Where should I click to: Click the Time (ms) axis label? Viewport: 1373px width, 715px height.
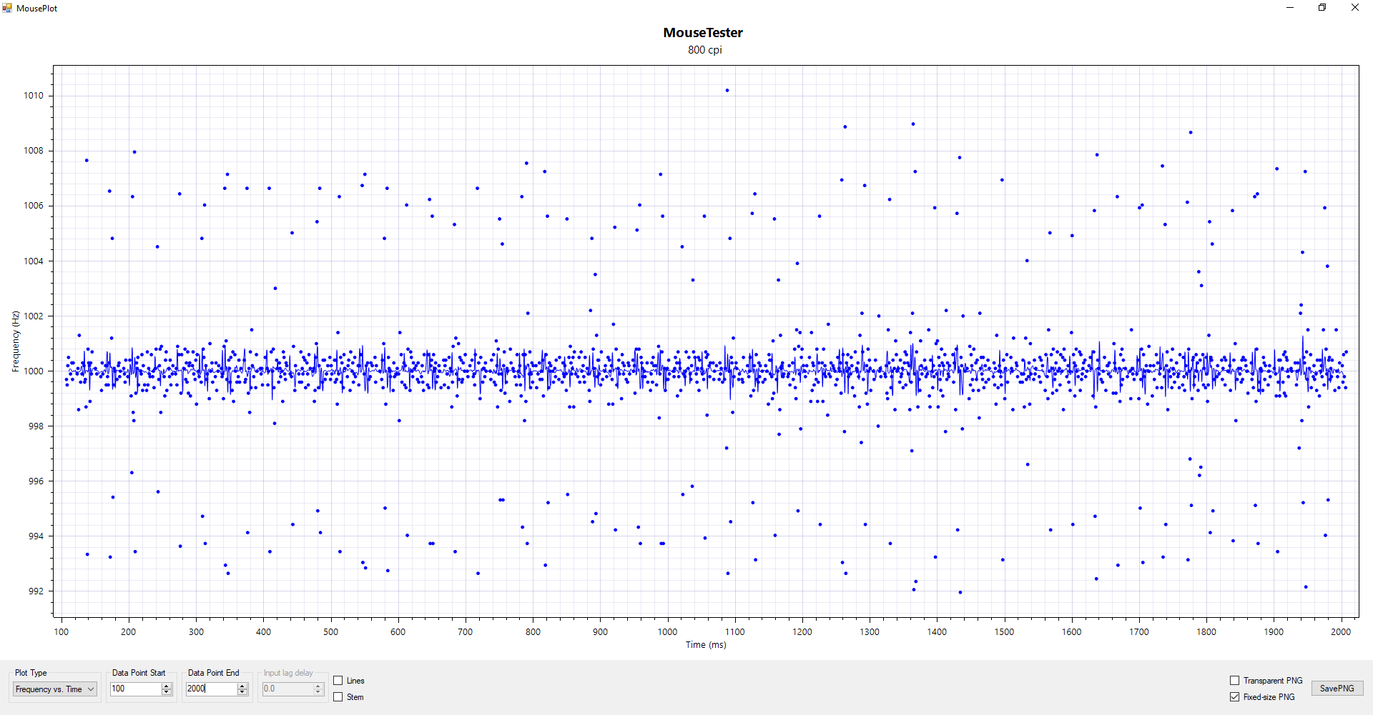click(706, 645)
